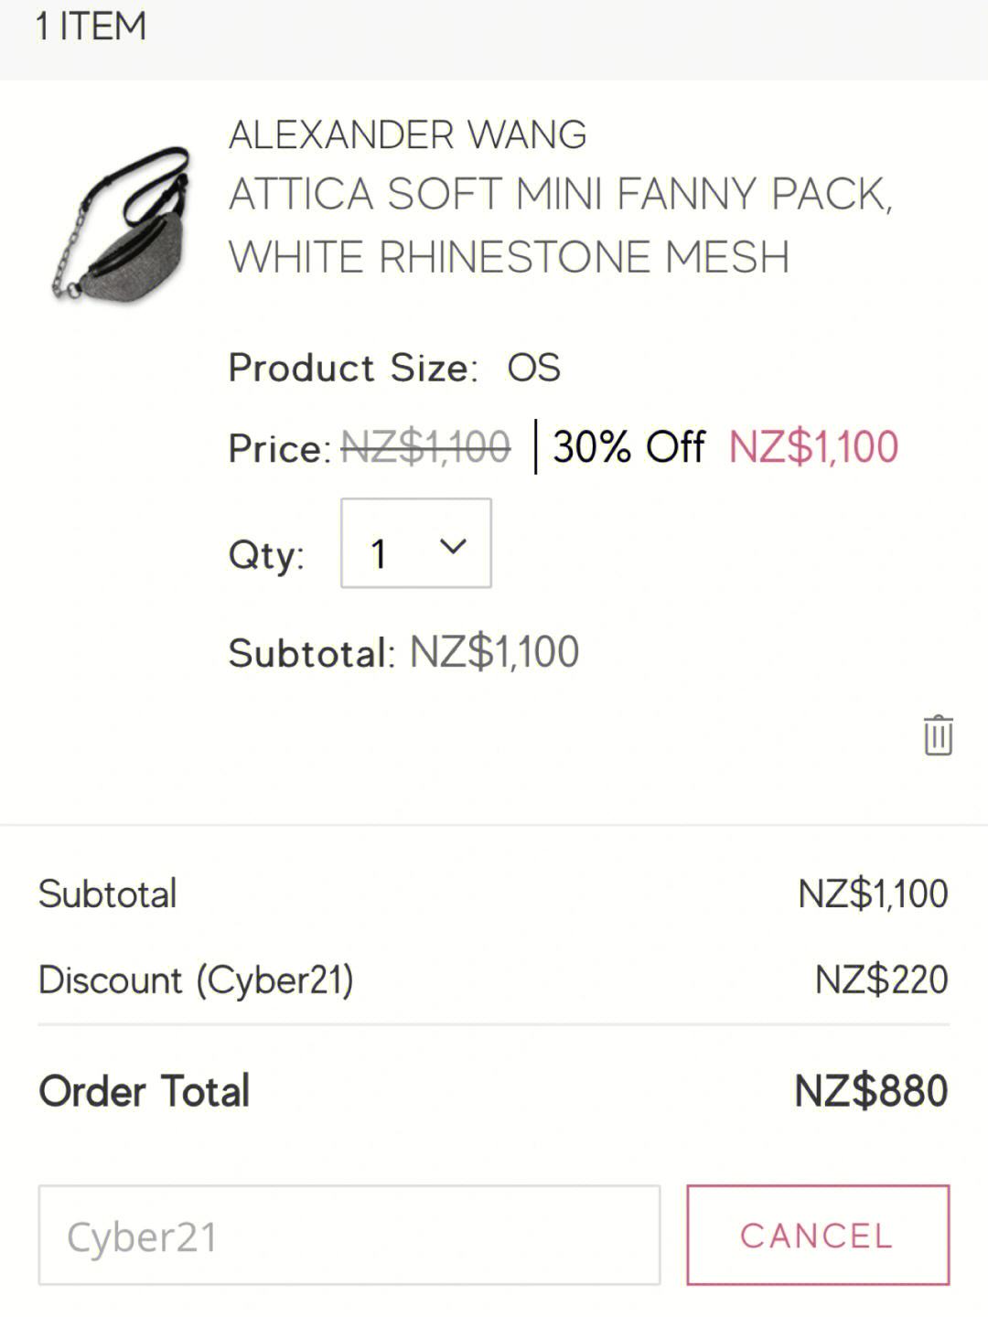
Task: Click the summary Subtotal label
Action: [x=107, y=894]
